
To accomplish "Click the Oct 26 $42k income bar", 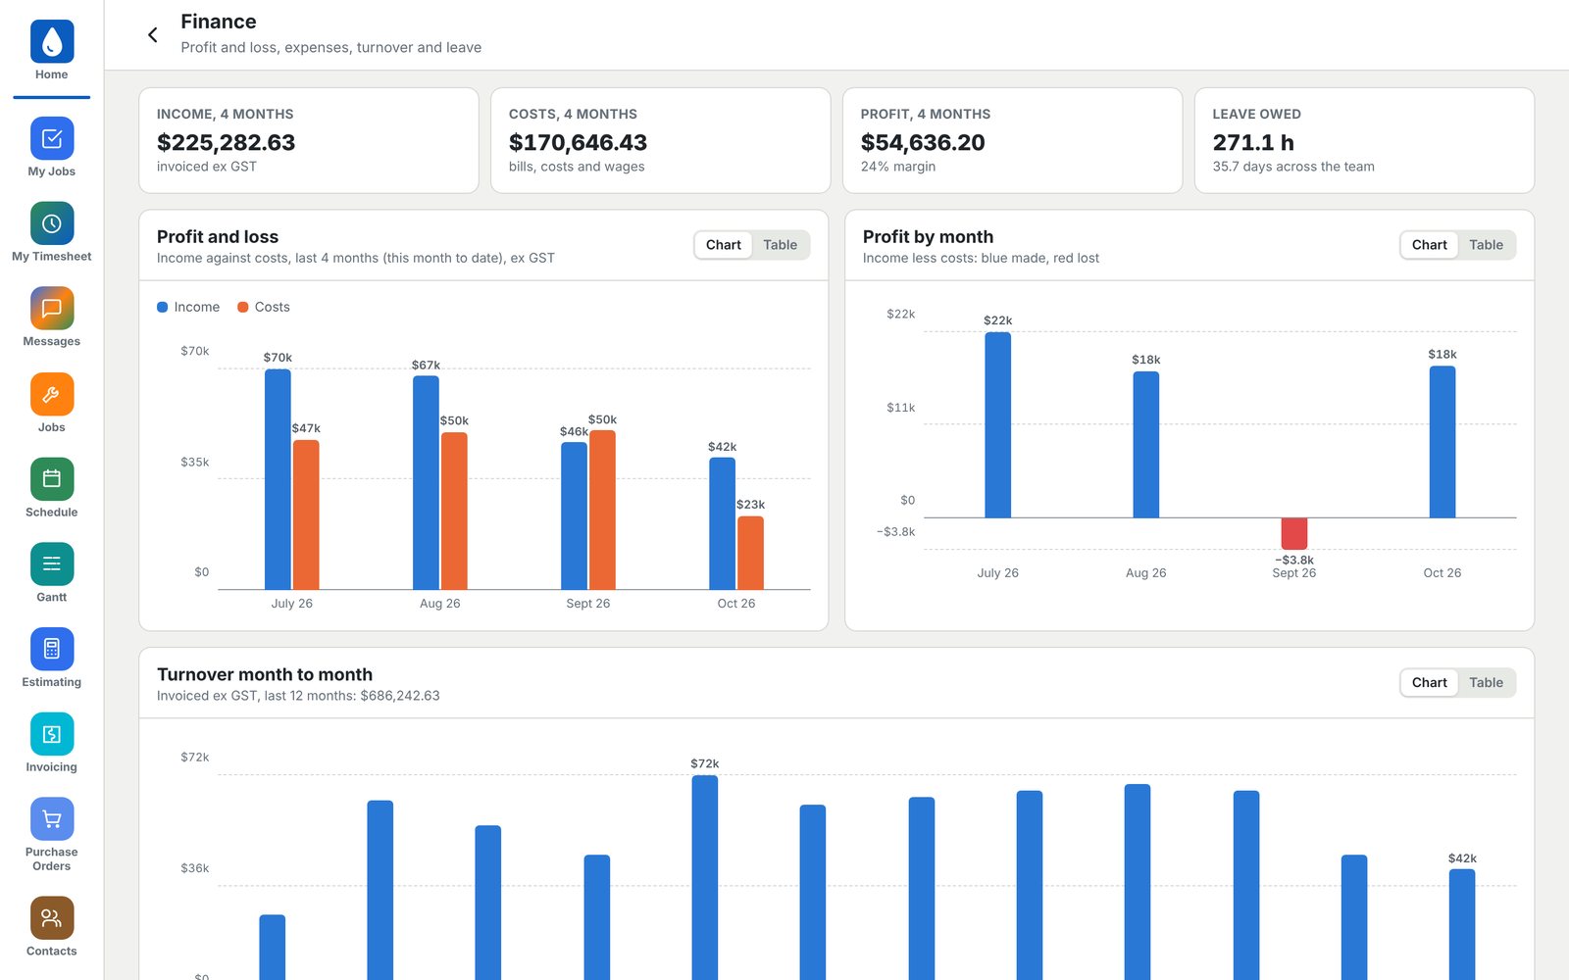I will coord(723,523).
